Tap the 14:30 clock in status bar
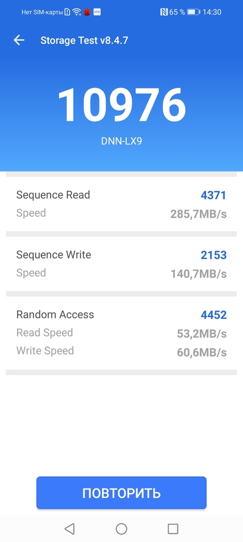243x542 pixels. [x=211, y=12]
